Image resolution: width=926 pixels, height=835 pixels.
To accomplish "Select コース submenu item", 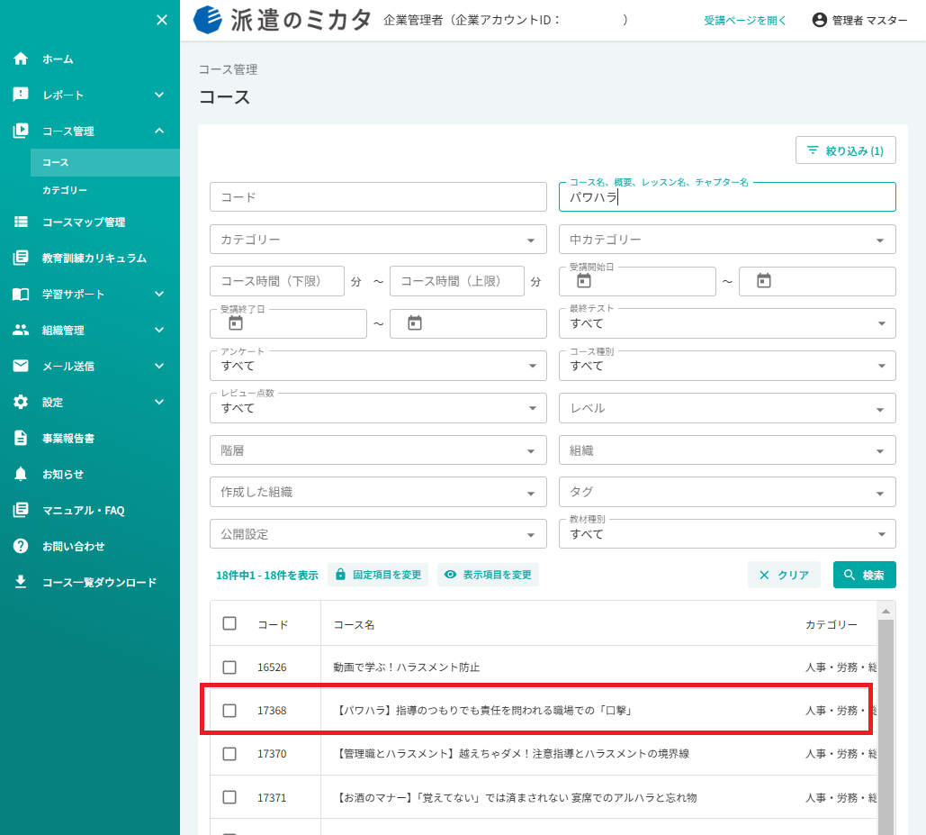I will point(105,162).
